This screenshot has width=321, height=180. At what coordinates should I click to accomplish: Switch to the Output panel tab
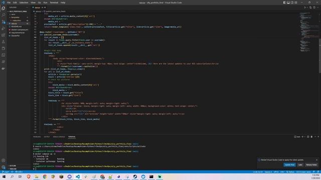coord(47,136)
